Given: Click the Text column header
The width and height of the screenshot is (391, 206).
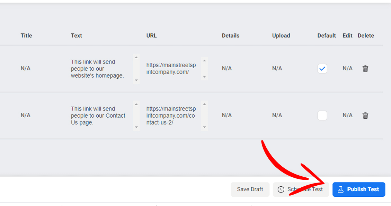Looking at the screenshot, I should (76, 36).
